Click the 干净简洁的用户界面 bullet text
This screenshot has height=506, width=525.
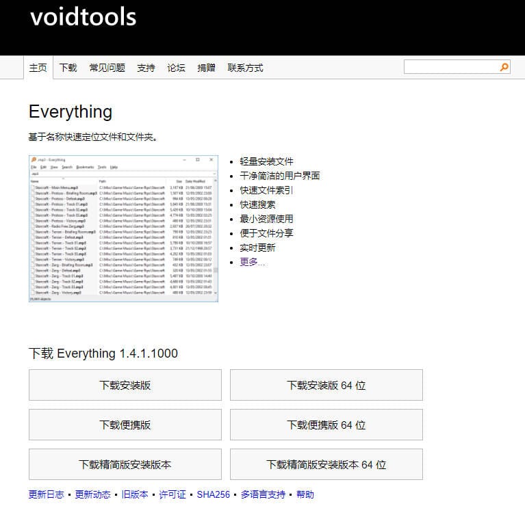click(280, 176)
